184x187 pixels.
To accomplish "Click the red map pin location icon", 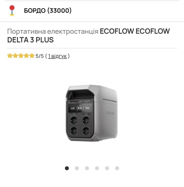I will (x=12, y=10).
